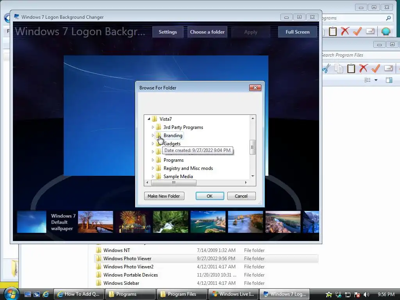The height and width of the screenshot is (300, 400).
Task: Select the Sample Media folder
Action: pyautogui.click(x=178, y=177)
